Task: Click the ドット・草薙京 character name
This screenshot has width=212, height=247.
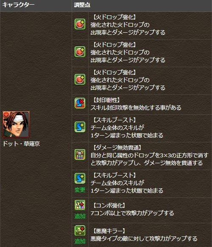Action: (x=21, y=144)
